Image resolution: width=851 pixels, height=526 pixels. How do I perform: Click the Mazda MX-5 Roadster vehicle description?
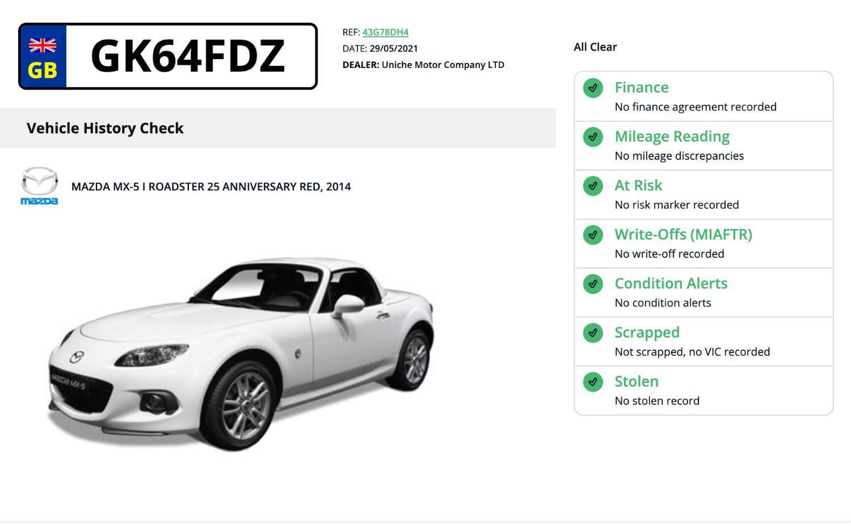[x=211, y=186]
